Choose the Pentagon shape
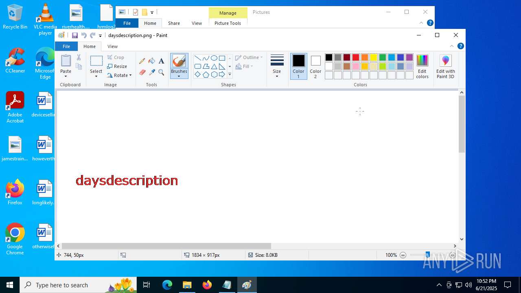521x293 pixels. (x=206, y=74)
